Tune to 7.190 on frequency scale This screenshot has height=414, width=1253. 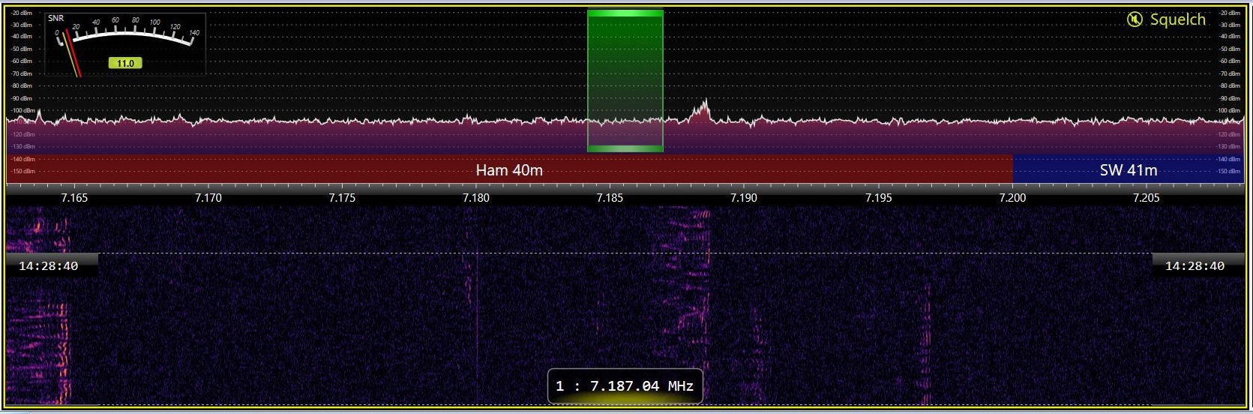click(743, 198)
